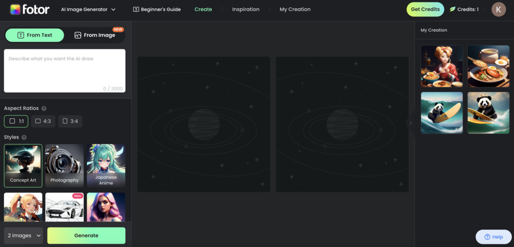This screenshot has width=514, height=247.
Task: Click the Fotor logo icon
Action: tap(15, 9)
